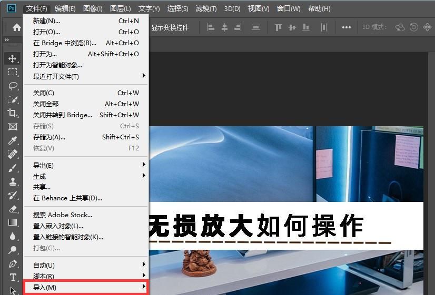Open the 图像(I) menu
This screenshot has width=435, height=295.
click(x=93, y=8)
